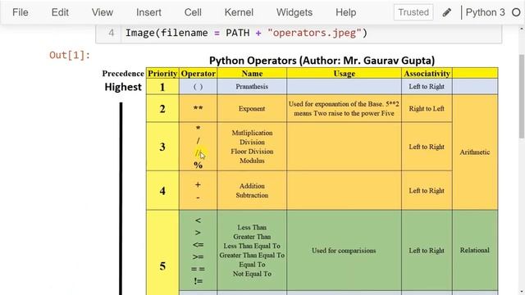525x295 pixels.
Task: Open the Cell menu
Action: (193, 12)
